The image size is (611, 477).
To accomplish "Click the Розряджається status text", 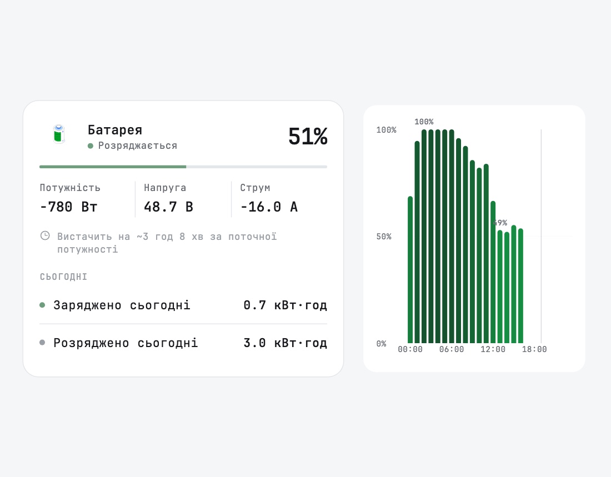I will pyautogui.click(x=138, y=145).
